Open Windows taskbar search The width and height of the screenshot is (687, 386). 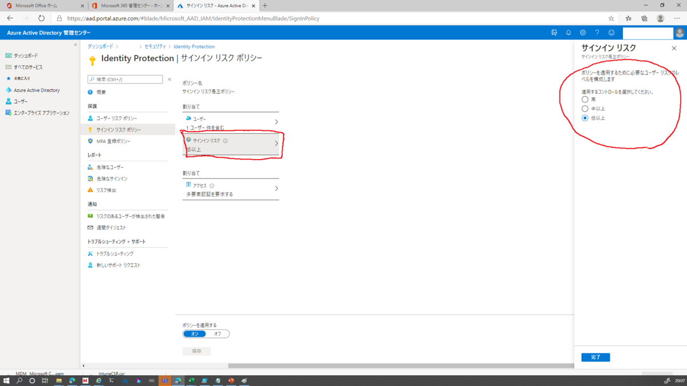pos(19,380)
